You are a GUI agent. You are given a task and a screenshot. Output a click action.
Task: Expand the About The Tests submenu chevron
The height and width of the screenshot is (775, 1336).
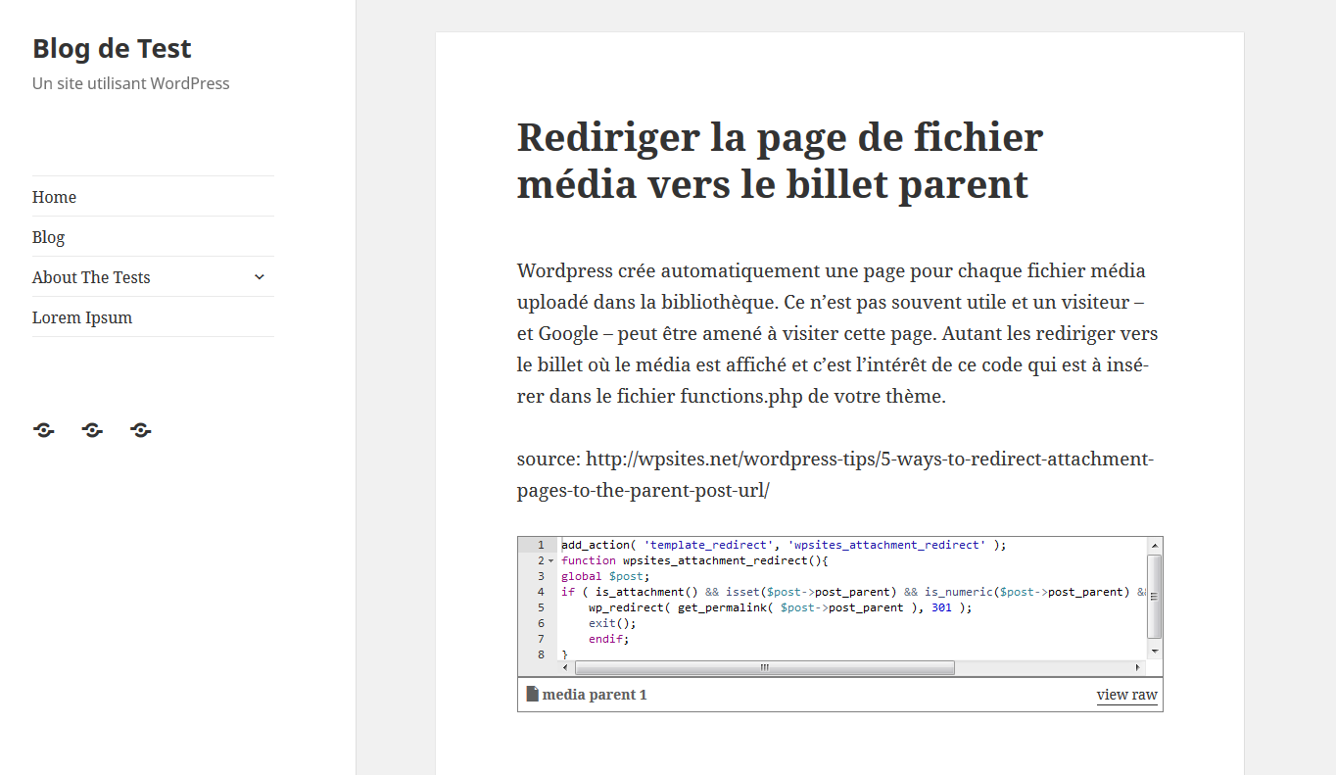260,277
